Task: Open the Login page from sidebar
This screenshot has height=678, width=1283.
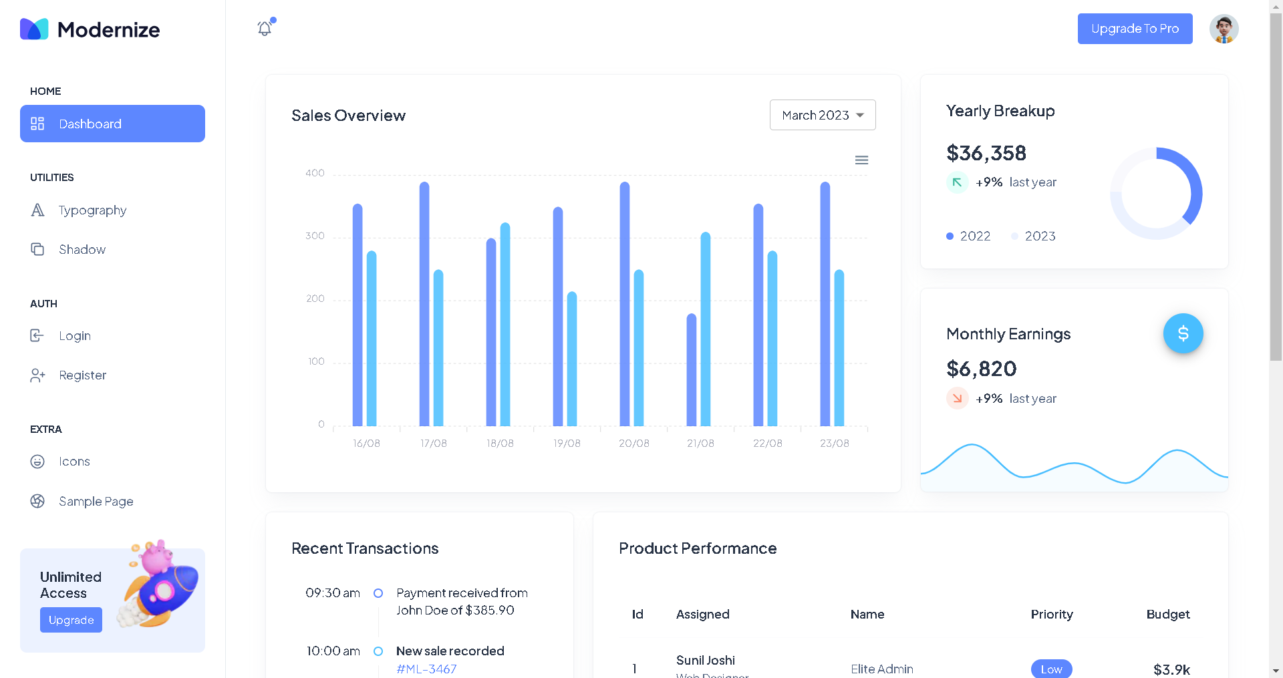Action: [x=74, y=336]
